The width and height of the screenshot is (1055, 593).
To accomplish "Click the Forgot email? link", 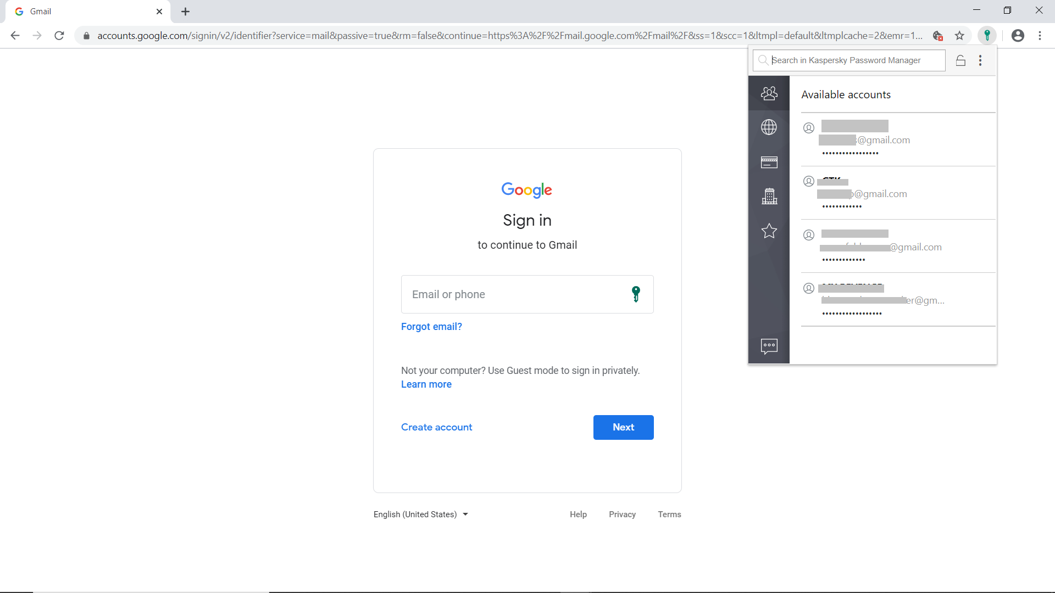I will 431,327.
